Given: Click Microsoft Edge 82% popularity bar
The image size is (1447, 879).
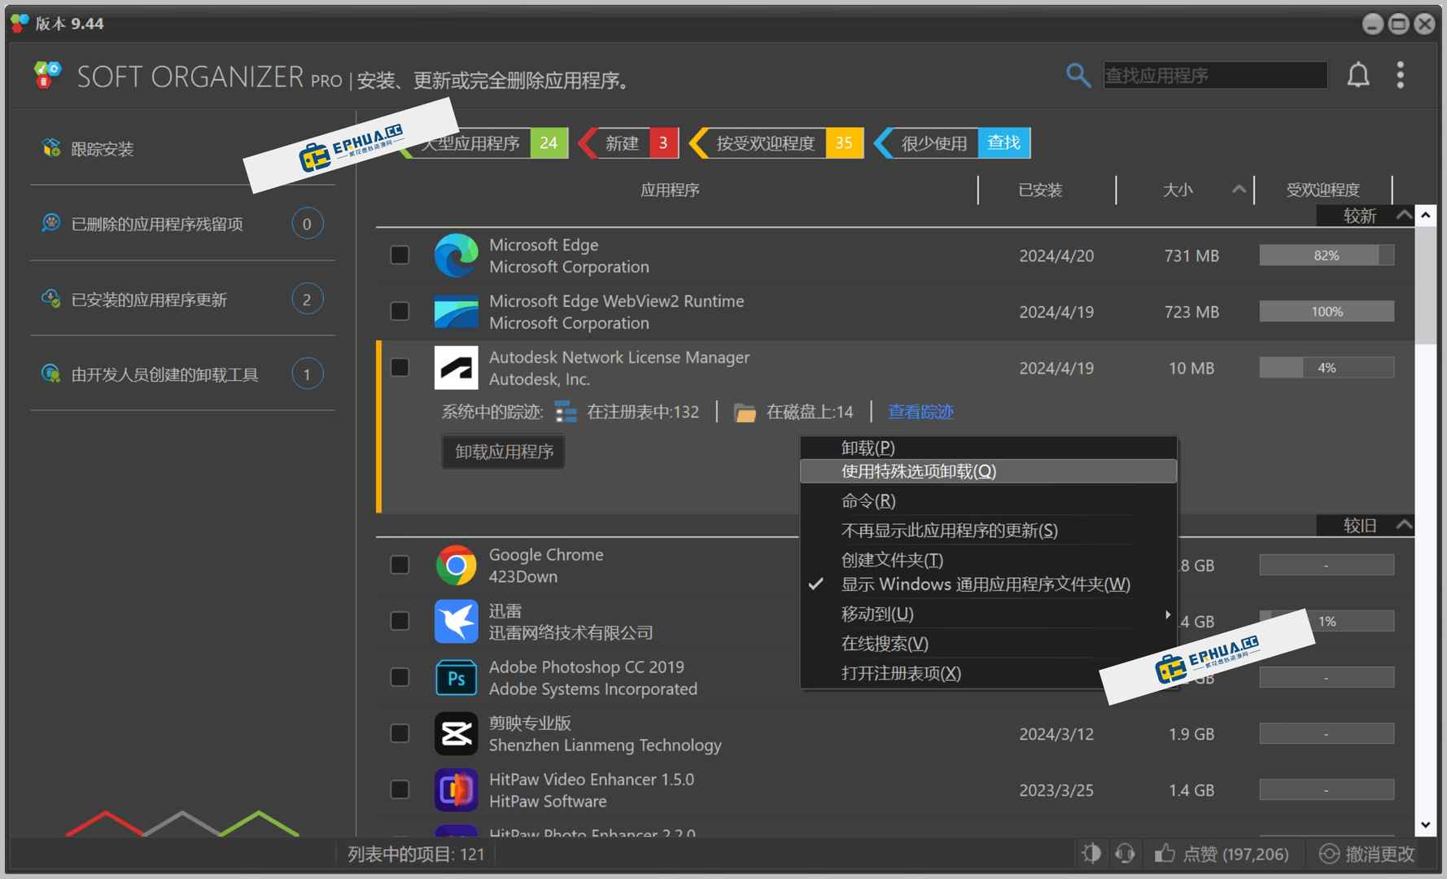Looking at the screenshot, I should click(x=1327, y=256).
